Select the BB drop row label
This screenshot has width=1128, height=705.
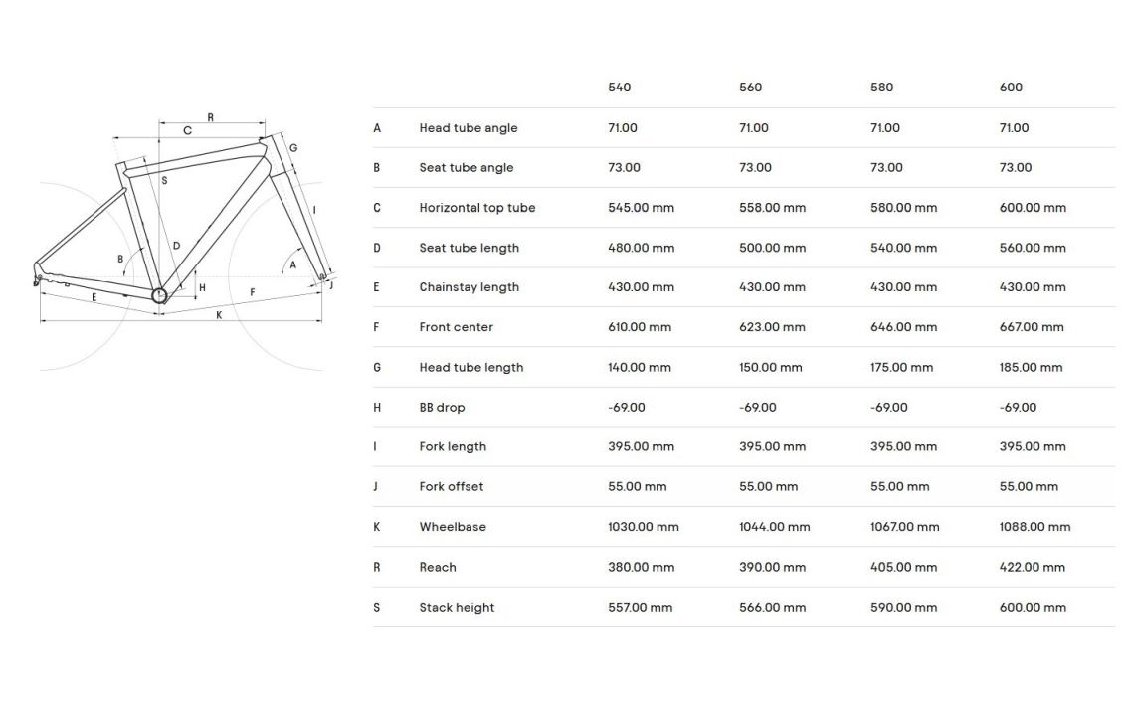click(442, 407)
